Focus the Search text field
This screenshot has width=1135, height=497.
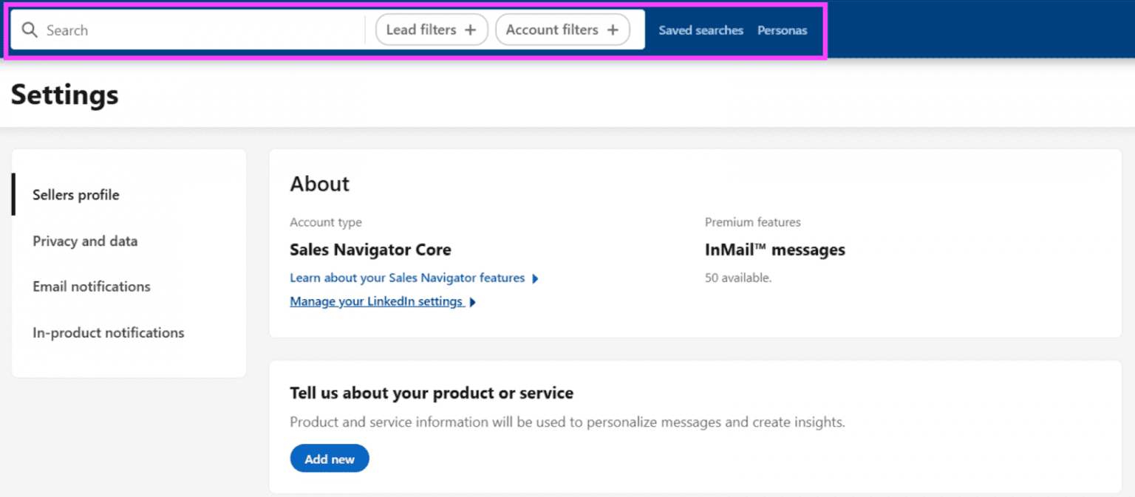200,30
